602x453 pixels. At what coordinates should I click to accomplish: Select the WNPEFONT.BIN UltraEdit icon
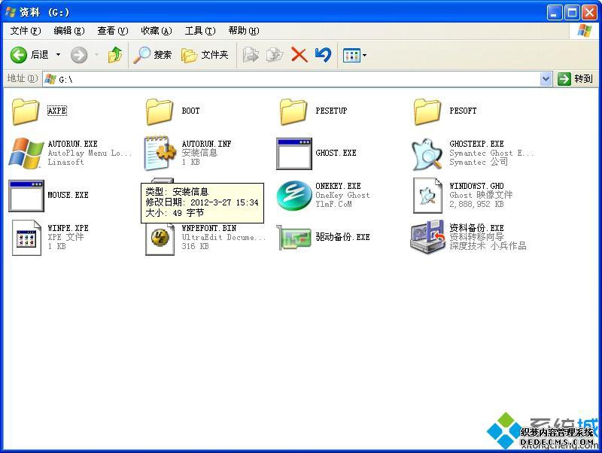pyautogui.click(x=160, y=239)
